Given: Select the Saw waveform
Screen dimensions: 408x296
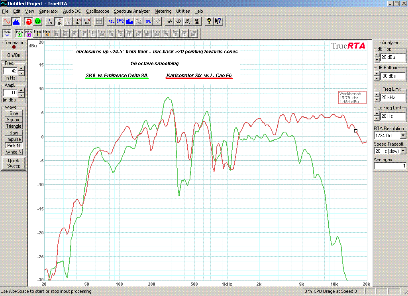Looking at the screenshot, I should tap(14, 132).
